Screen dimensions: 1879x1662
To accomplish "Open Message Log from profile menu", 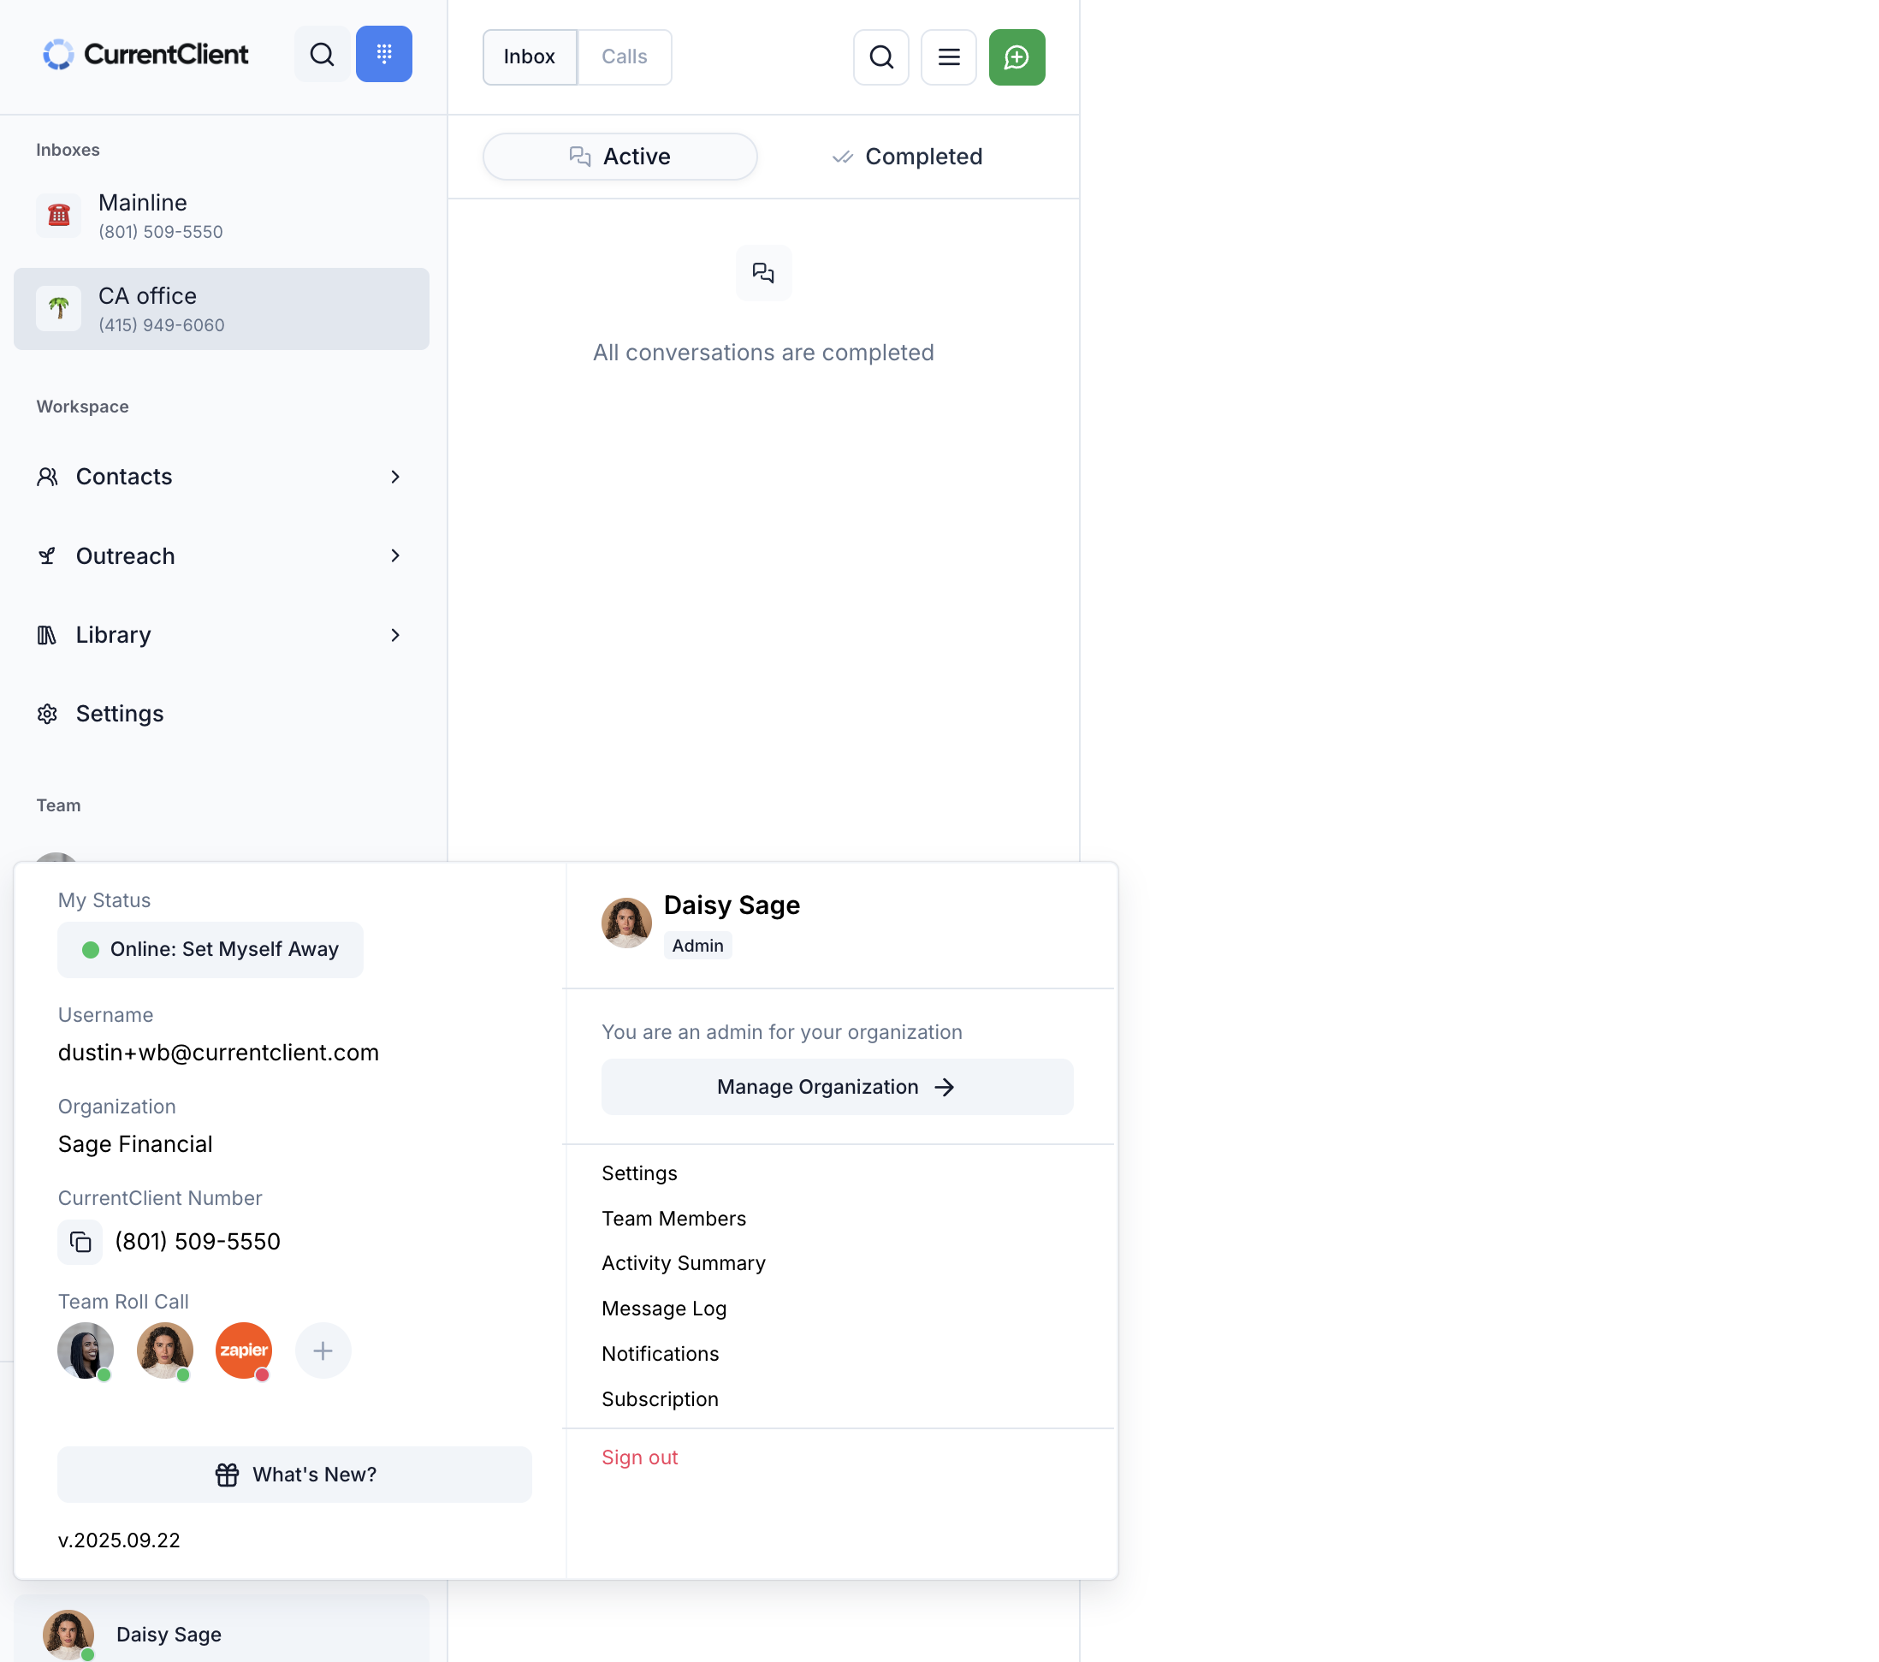I will point(664,1308).
